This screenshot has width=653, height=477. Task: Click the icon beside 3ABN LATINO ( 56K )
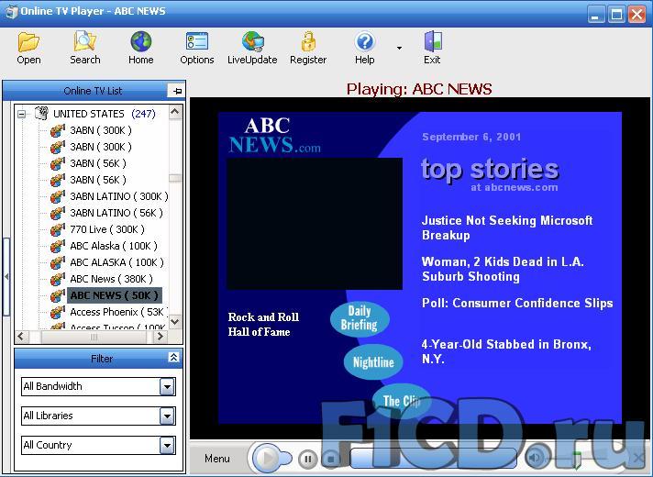[x=58, y=213]
